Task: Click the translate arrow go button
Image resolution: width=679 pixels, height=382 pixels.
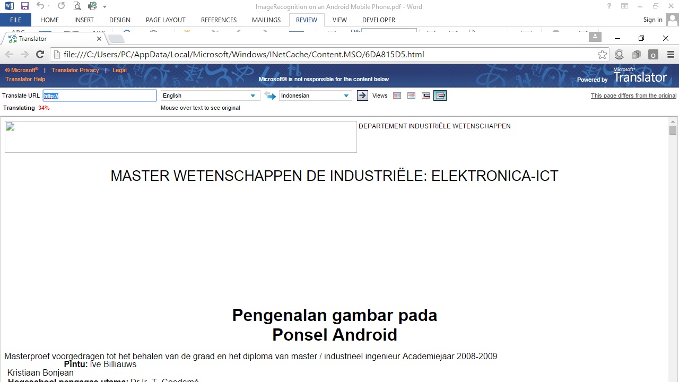Action: point(362,95)
